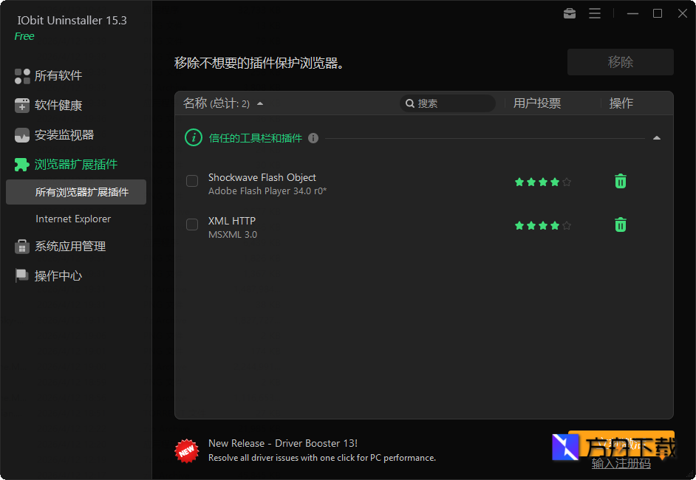Switch to the Internet Explorer extensions list

pos(74,219)
